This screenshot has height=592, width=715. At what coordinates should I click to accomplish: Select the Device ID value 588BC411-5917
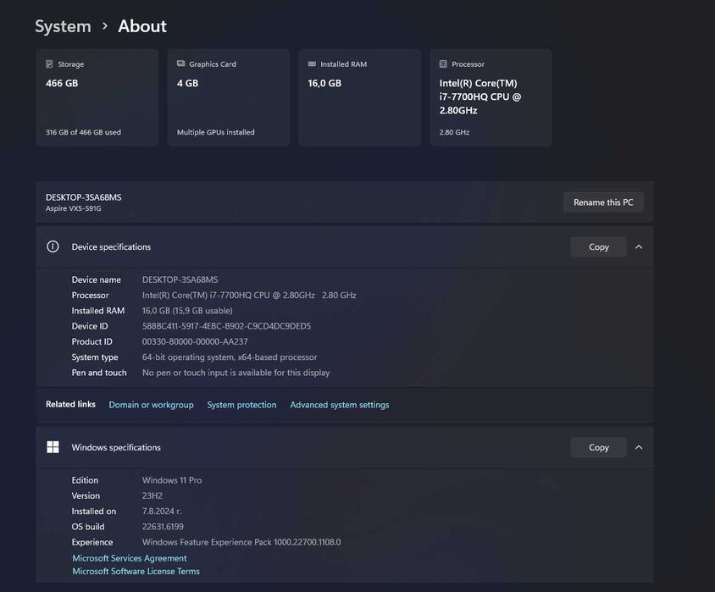click(x=227, y=326)
